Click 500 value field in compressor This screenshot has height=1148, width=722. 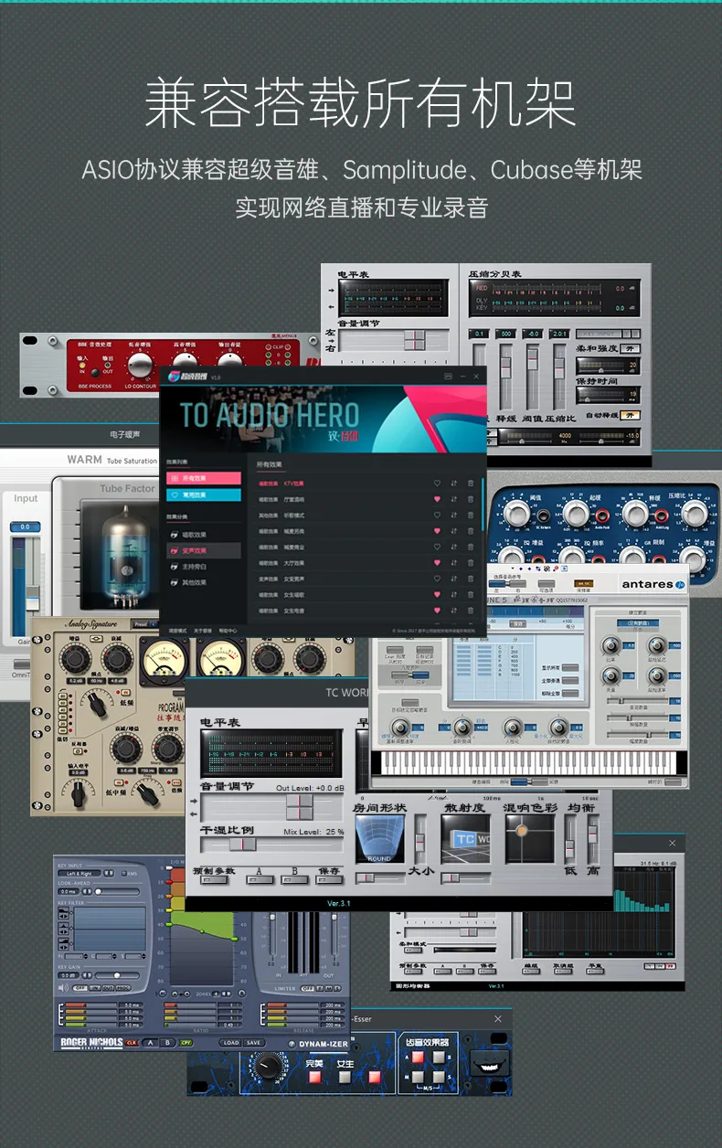tap(504, 334)
